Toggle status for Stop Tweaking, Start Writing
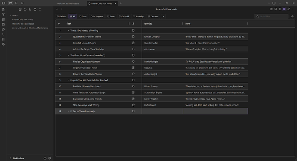 coord(133,105)
